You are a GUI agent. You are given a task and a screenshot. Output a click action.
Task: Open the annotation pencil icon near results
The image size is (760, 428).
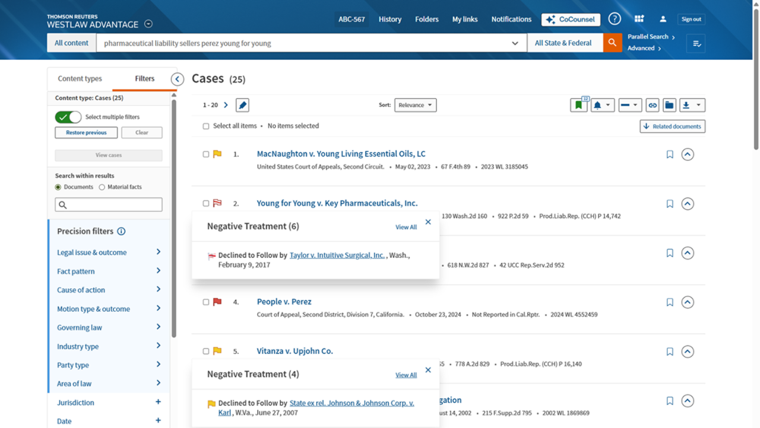click(x=242, y=105)
